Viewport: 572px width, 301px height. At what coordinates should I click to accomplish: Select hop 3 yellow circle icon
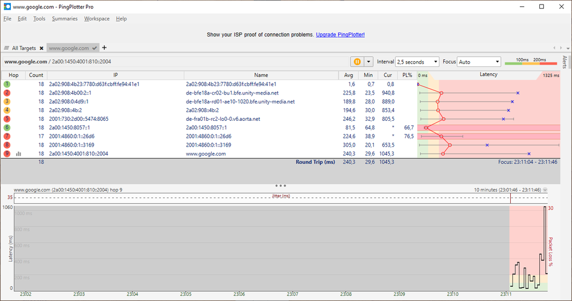(x=7, y=102)
